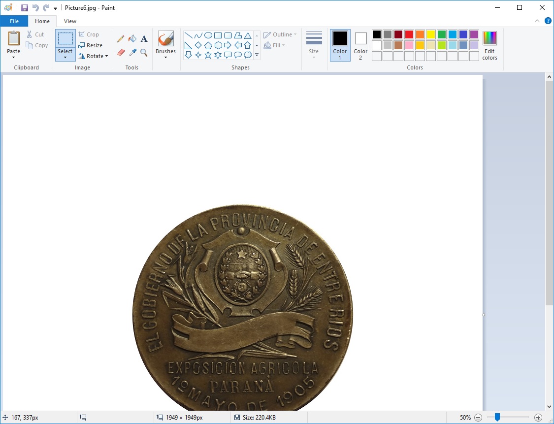Screen dimensions: 554x424
Task: Select the Pencil tool
Action: point(121,39)
